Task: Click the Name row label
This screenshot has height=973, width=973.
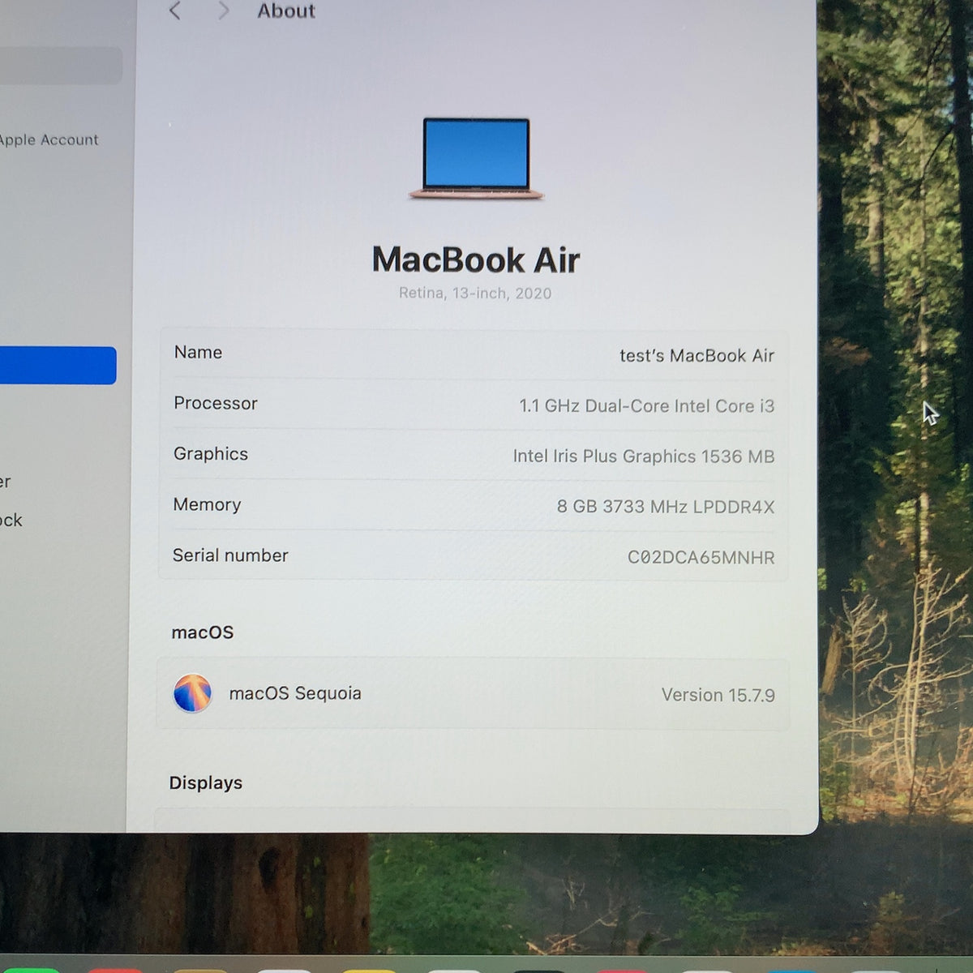Action: (x=198, y=352)
